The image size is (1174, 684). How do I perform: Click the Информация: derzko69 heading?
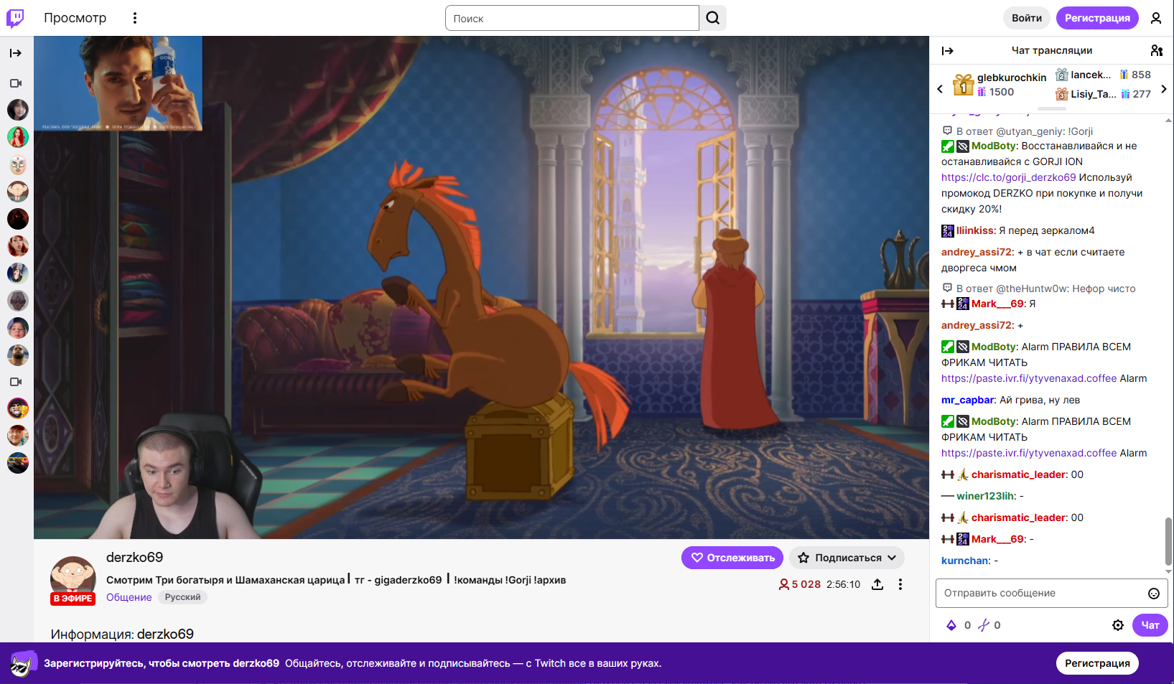coord(122,634)
